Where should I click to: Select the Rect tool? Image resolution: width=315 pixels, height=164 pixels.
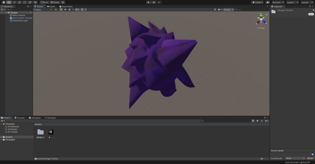[25, 2]
